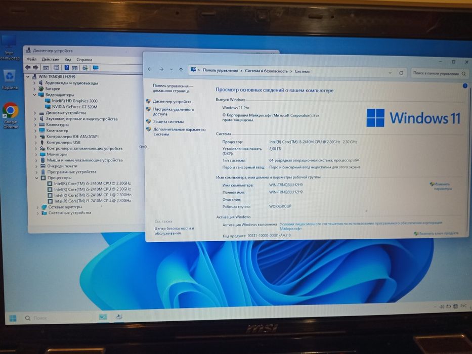Open the Вид menu in Device Manager

(68, 59)
